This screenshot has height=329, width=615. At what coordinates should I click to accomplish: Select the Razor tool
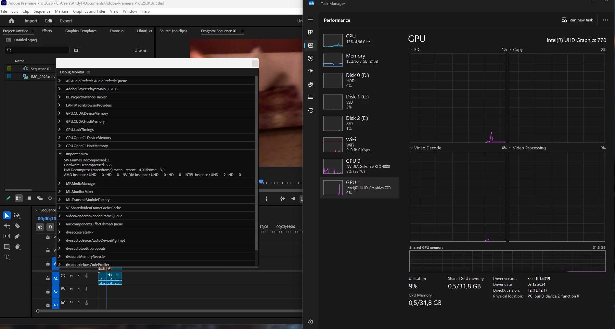(x=17, y=226)
